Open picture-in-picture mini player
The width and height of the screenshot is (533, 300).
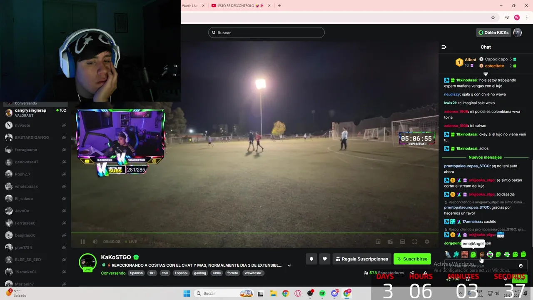pyautogui.click(x=378, y=242)
